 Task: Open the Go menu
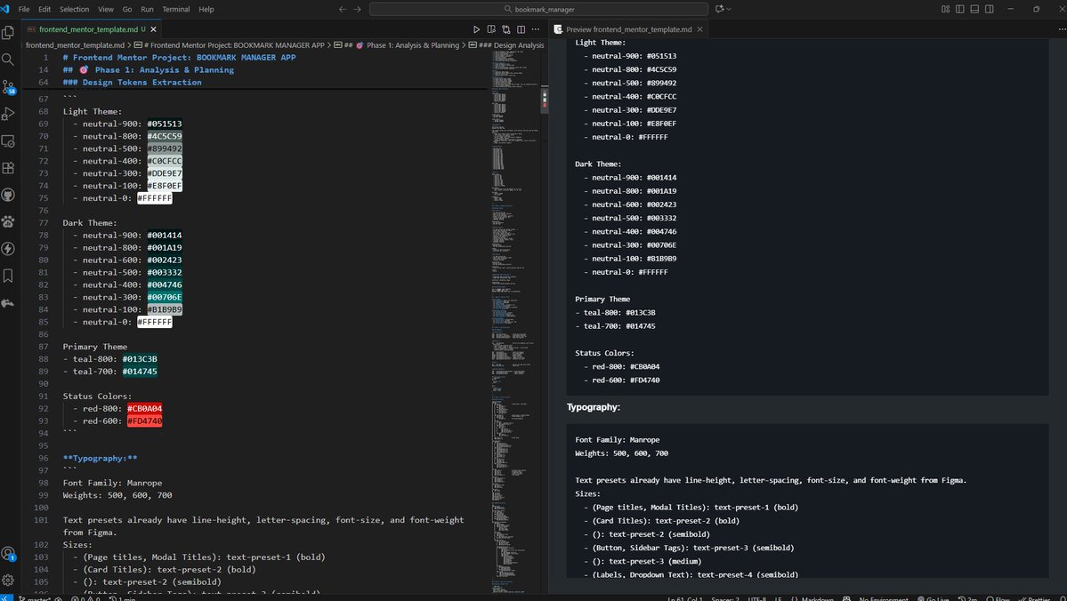tap(127, 10)
